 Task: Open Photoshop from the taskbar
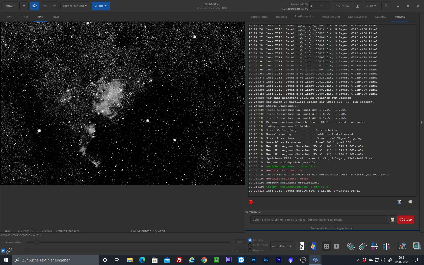[x=254, y=260]
